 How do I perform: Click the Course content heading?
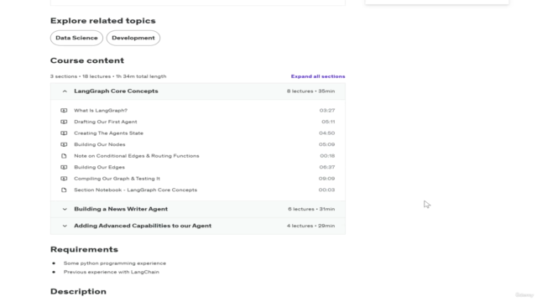click(x=87, y=60)
